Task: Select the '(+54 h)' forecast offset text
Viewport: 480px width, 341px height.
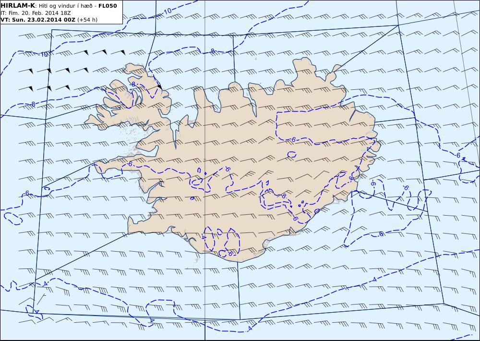Action: pos(87,20)
